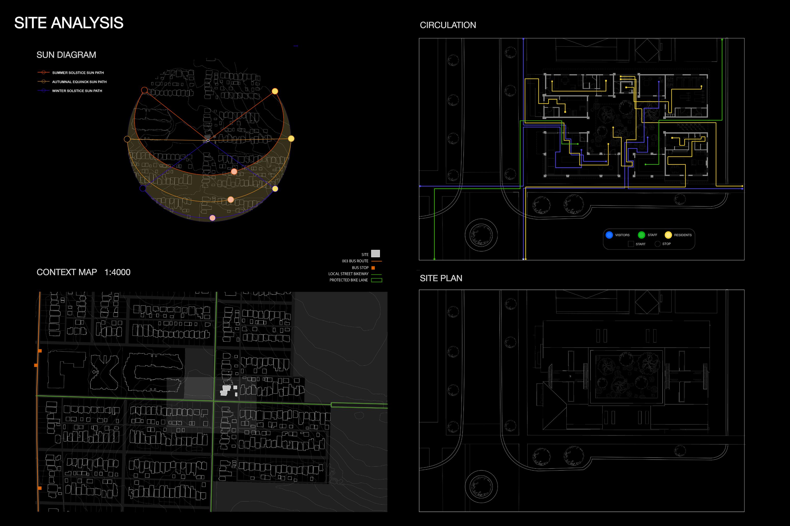This screenshot has height=526, width=790.
Task: Click the orange Bus Stop legend square
Action: point(373,268)
